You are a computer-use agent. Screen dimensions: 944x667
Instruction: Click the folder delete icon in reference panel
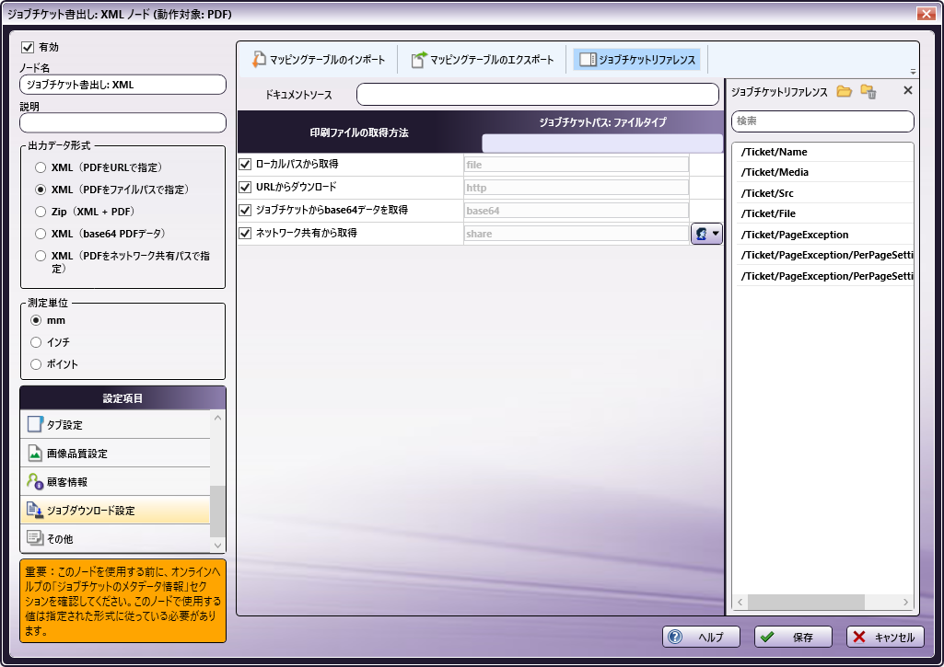tap(868, 91)
